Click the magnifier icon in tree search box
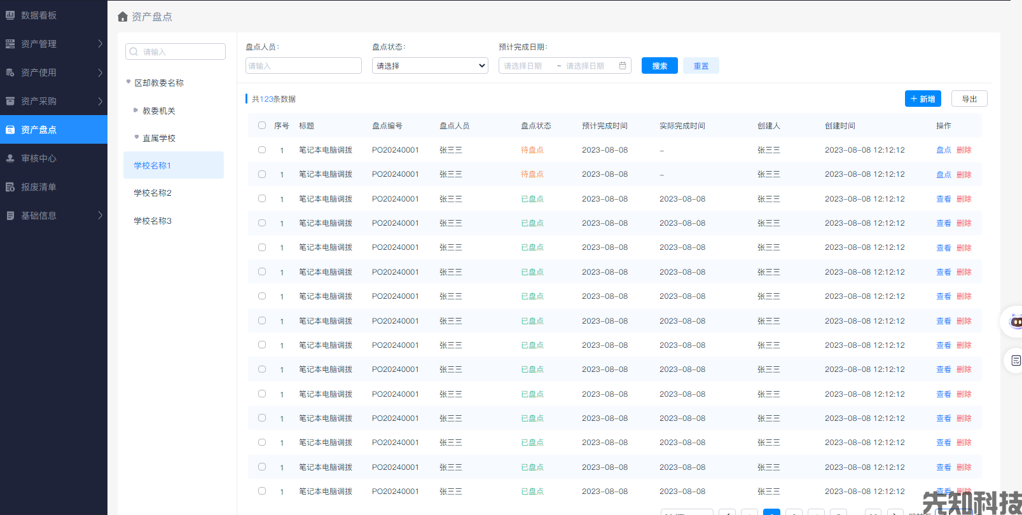 click(x=134, y=52)
